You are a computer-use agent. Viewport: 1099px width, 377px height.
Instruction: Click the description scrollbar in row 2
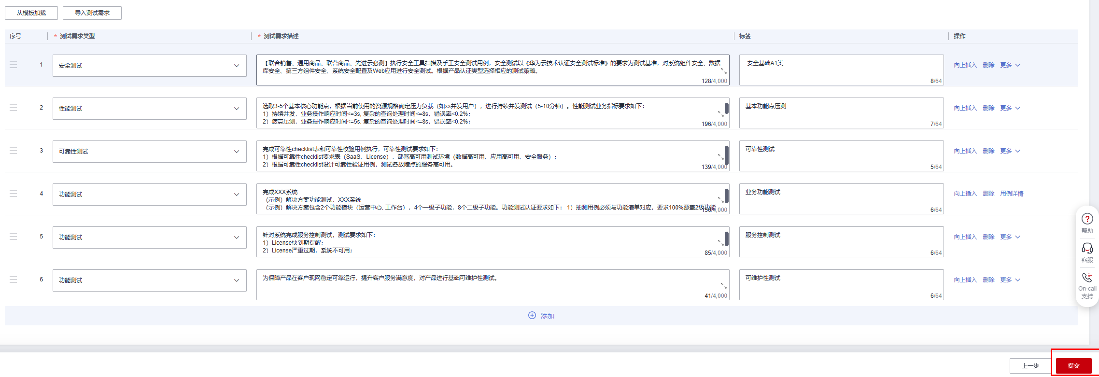click(x=727, y=108)
